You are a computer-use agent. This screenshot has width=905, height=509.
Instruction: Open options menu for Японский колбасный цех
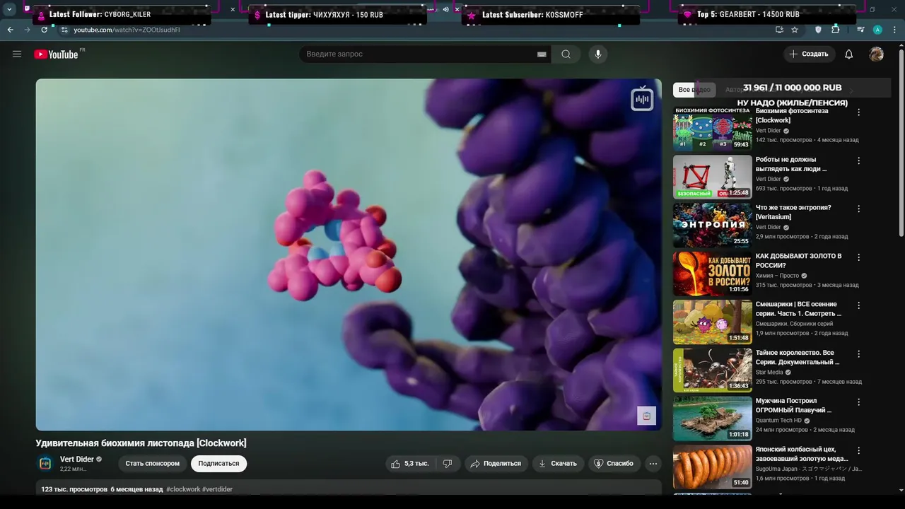pyautogui.click(x=859, y=450)
